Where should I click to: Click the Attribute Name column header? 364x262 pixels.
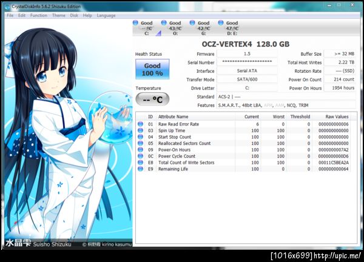pyautogui.click(x=173, y=116)
